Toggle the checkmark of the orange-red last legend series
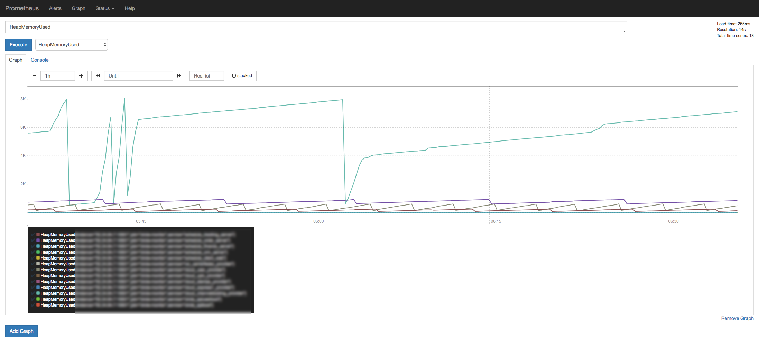The image size is (759, 346). [33, 305]
